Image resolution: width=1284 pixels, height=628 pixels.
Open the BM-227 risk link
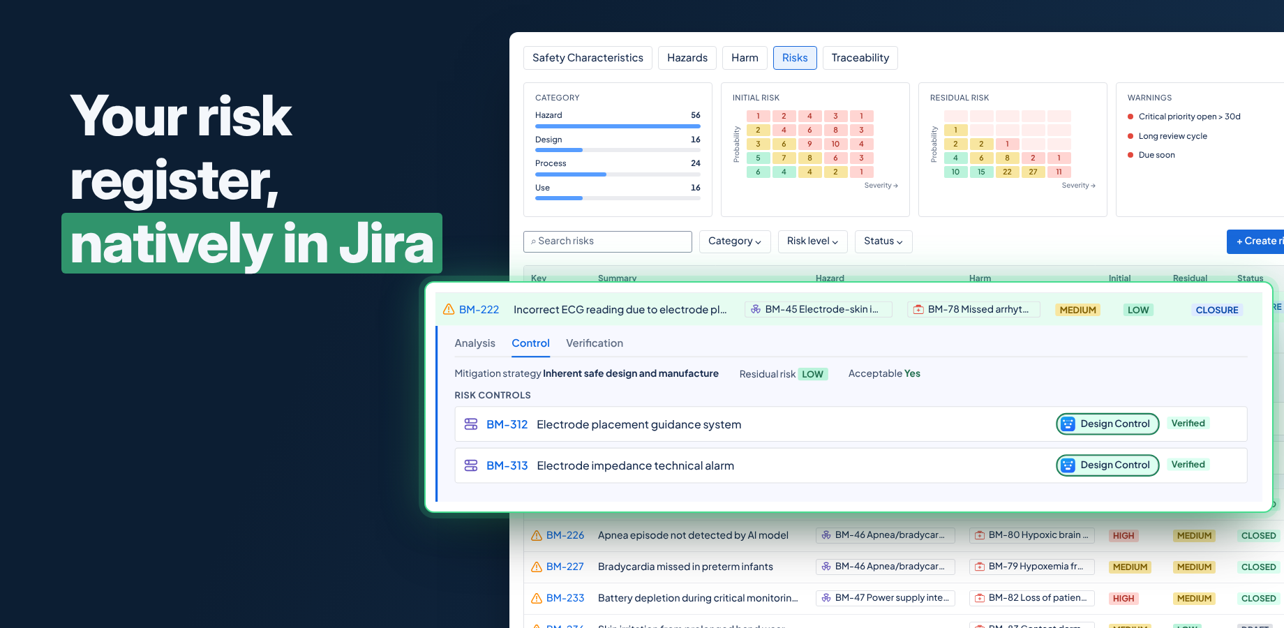[565, 567]
